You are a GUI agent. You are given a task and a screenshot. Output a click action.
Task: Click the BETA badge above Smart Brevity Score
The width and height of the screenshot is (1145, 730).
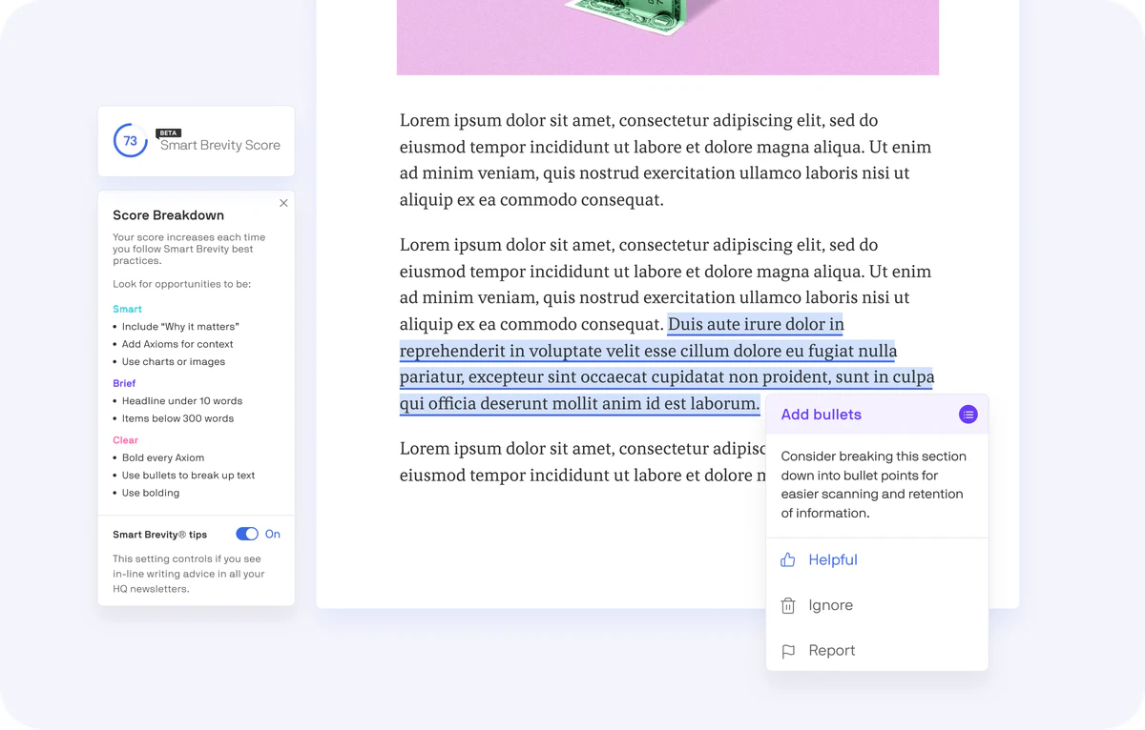click(x=168, y=132)
